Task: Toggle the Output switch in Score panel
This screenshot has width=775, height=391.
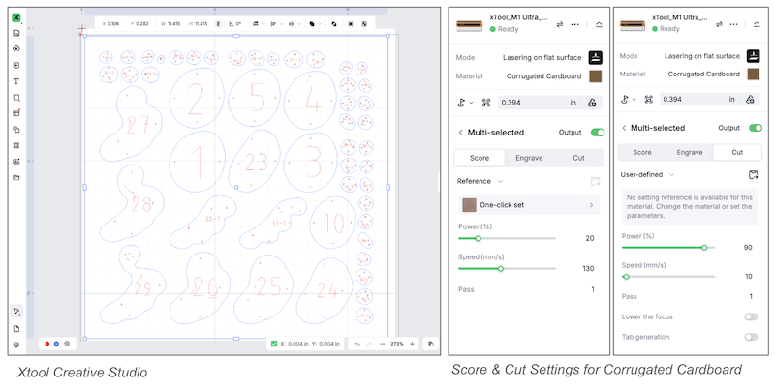Action: pyautogui.click(x=597, y=132)
